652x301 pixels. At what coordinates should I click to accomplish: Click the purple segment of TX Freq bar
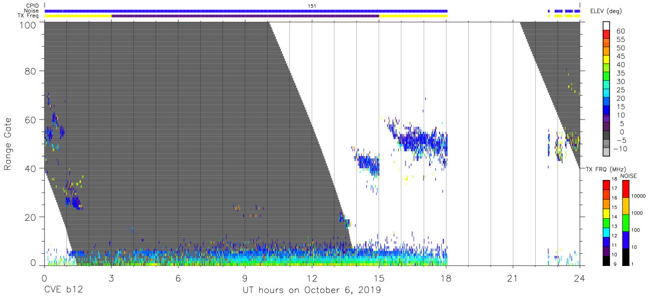(245, 16)
